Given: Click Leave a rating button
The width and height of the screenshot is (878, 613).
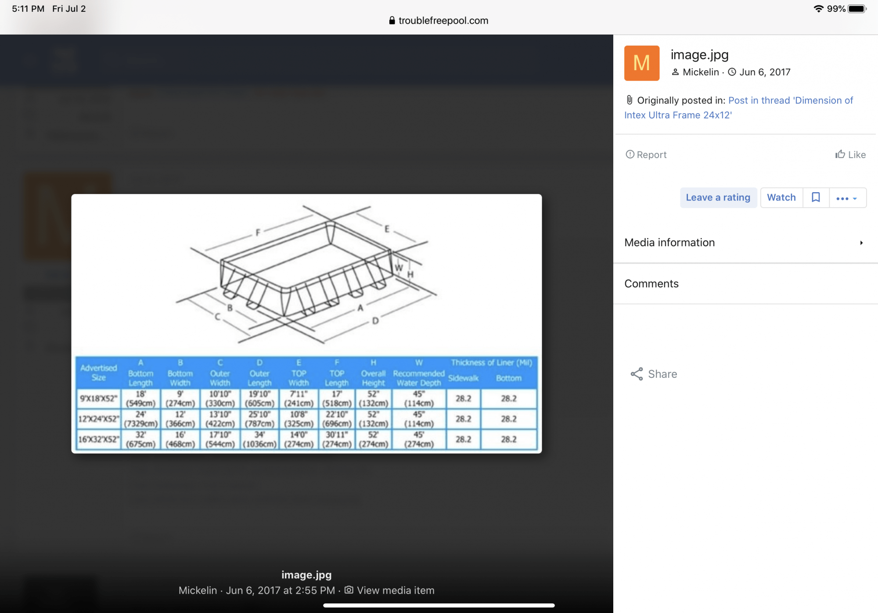Looking at the screenshot, I should 718,197.
